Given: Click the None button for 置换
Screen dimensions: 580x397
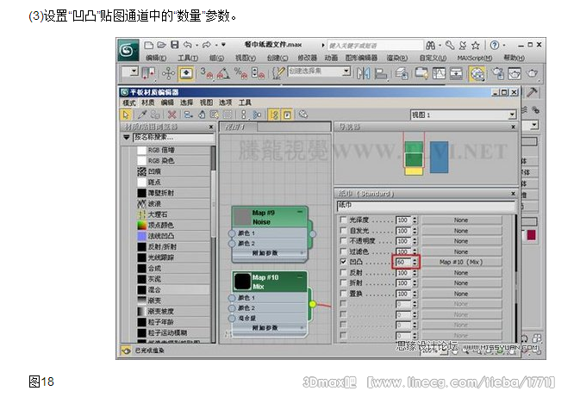Looking at the screenshot, I should click(x=461, y=294).
